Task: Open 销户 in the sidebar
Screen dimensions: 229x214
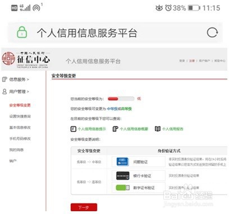Action: tap(13, 161)
